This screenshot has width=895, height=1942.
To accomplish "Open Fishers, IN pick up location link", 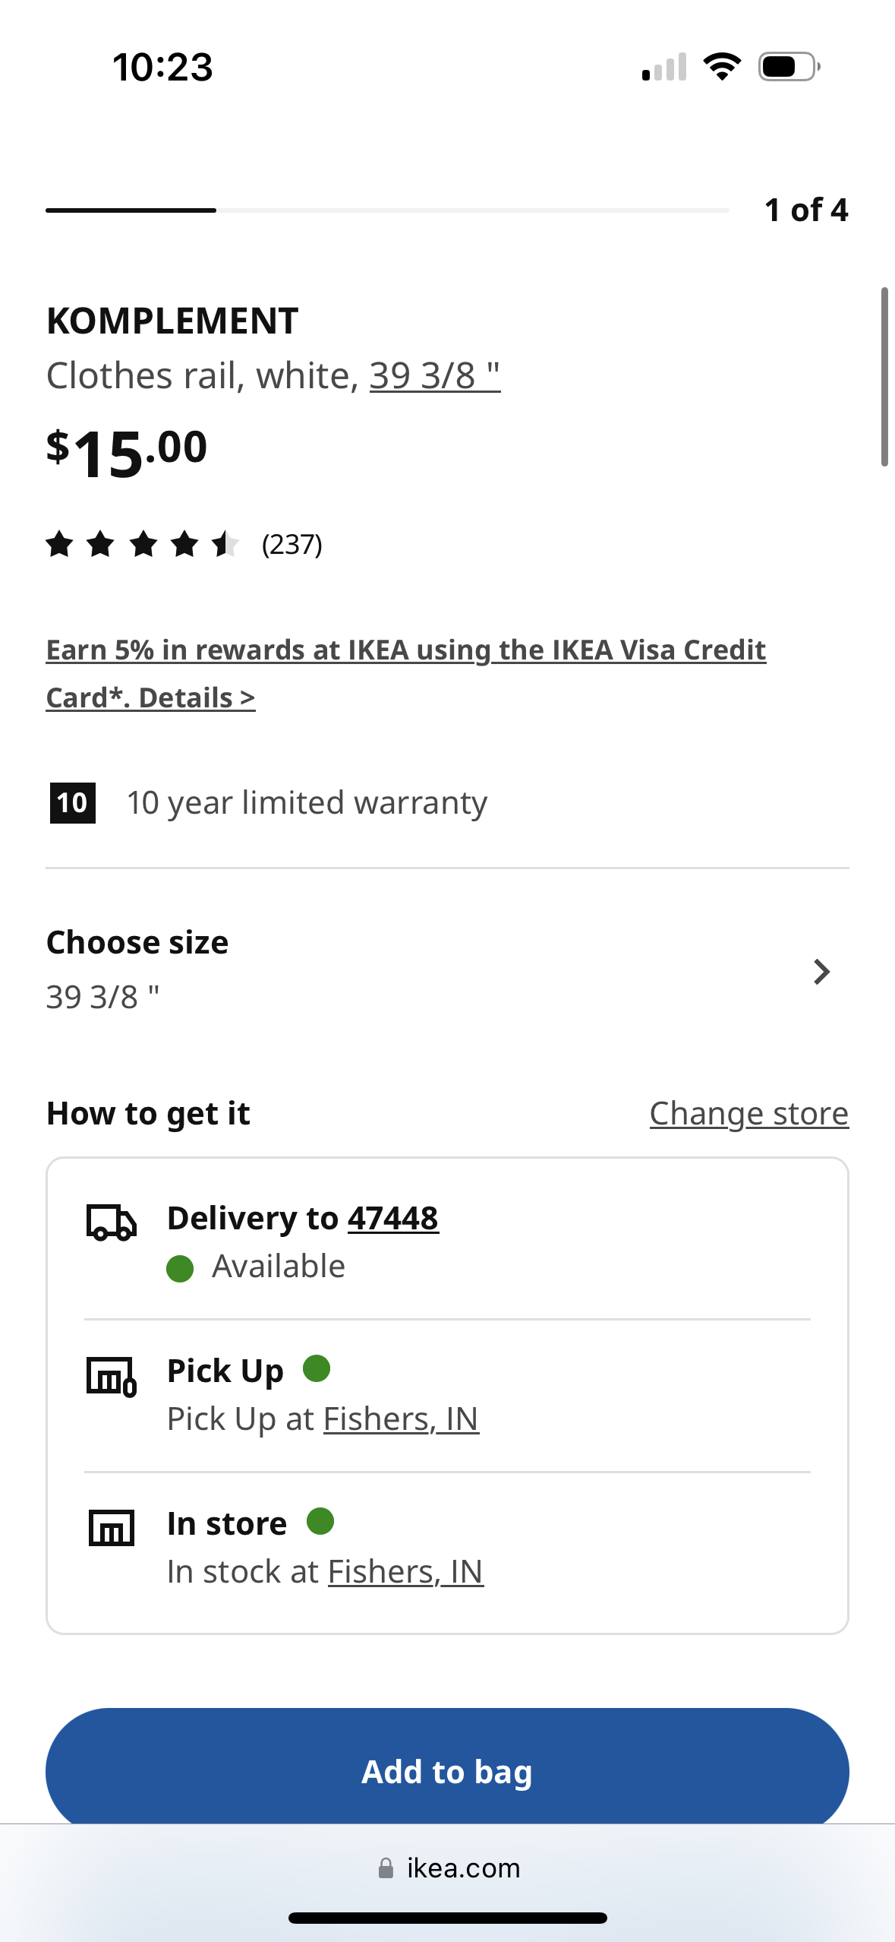I will [401, 1419].
